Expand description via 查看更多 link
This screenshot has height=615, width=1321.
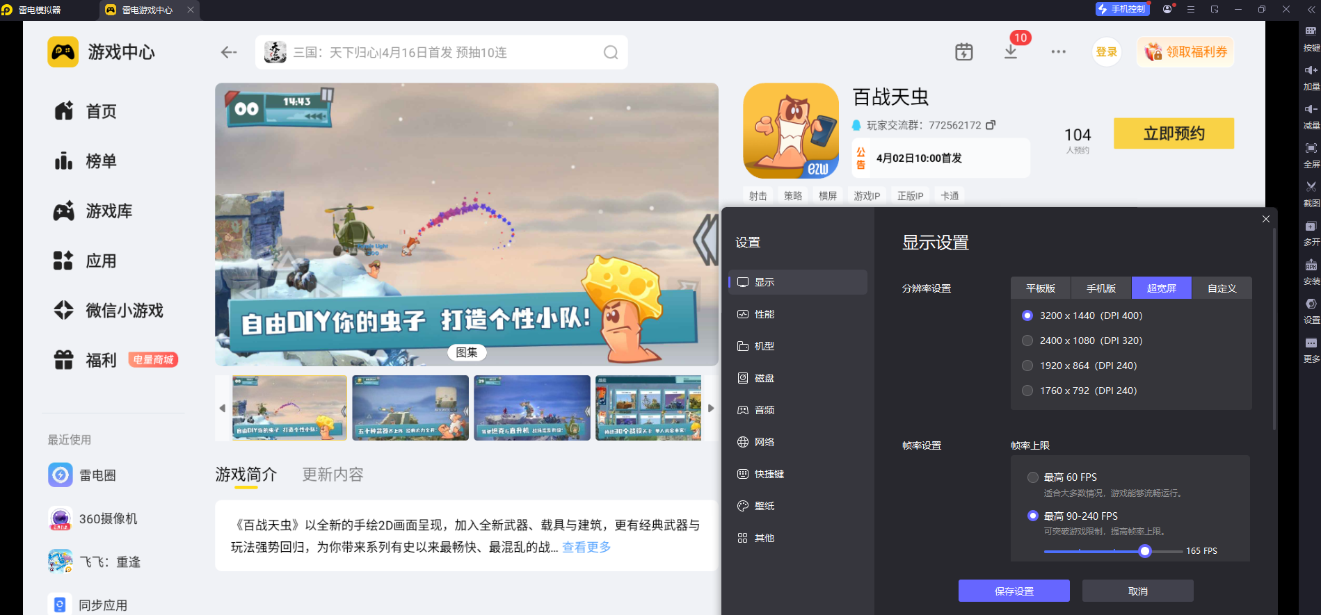[586, 547]
